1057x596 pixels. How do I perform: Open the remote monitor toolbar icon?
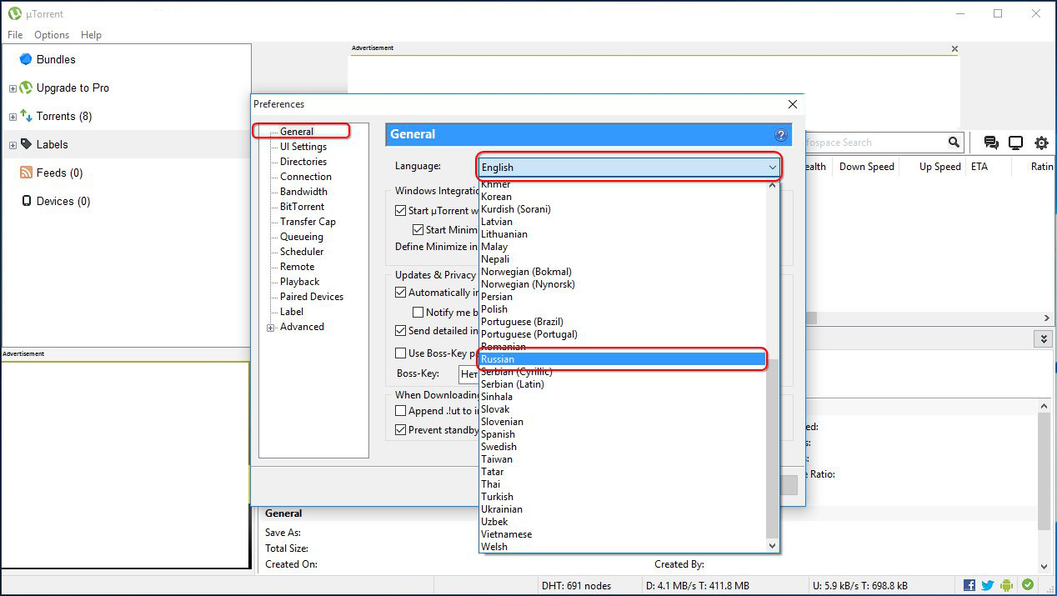1015,143
